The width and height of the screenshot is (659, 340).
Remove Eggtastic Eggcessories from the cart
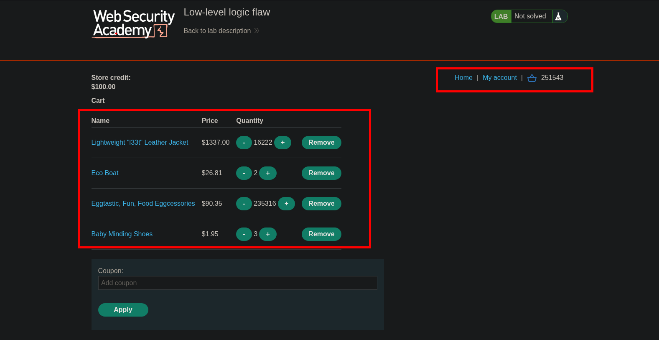click(321, 204)
